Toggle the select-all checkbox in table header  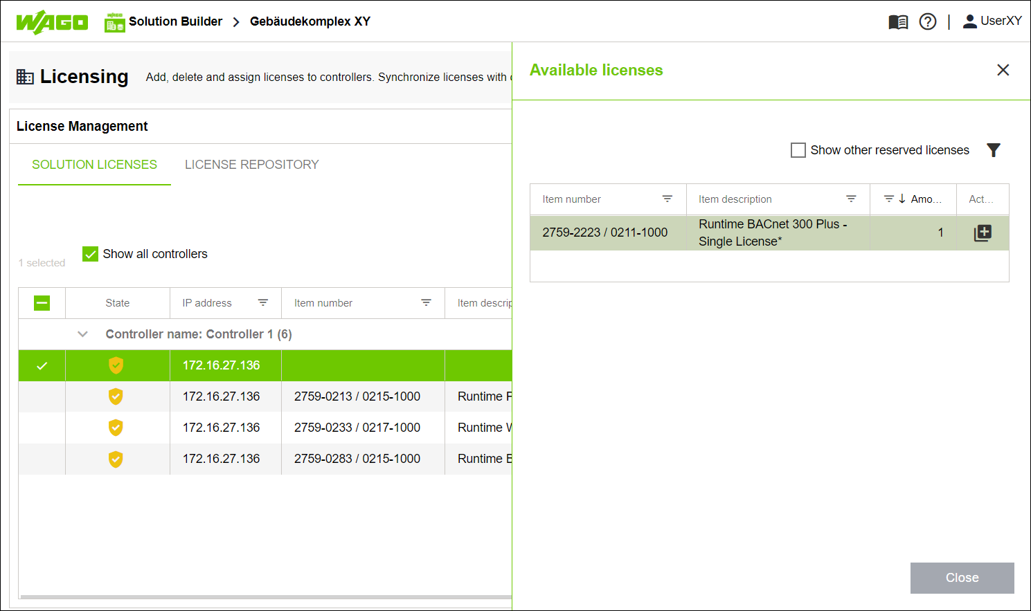(x=42, y=303)
